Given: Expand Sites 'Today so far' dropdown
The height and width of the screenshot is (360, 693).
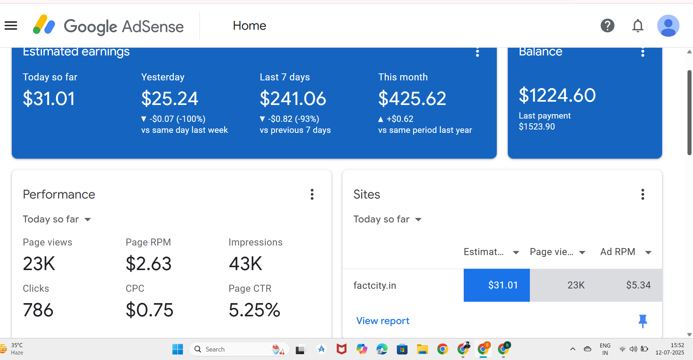Looking at the screenshot, I should coord(387,219).
